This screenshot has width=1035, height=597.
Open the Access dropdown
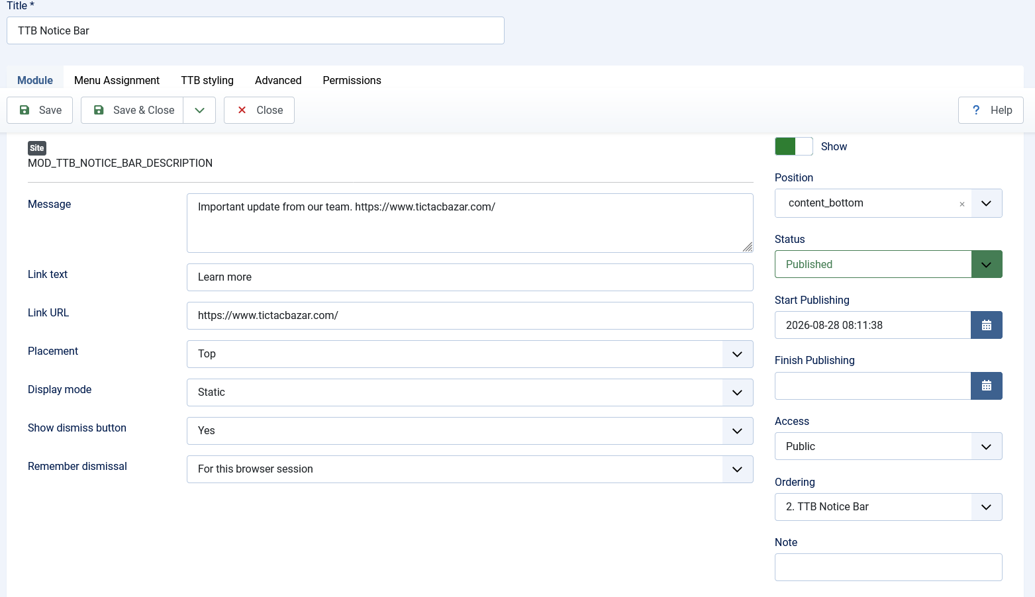coord(888,446)
